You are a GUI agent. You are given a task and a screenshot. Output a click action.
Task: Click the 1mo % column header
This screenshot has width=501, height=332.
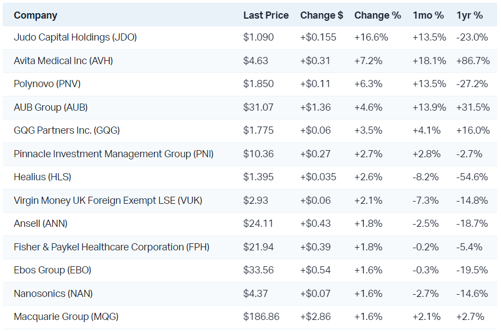(428, 15)
